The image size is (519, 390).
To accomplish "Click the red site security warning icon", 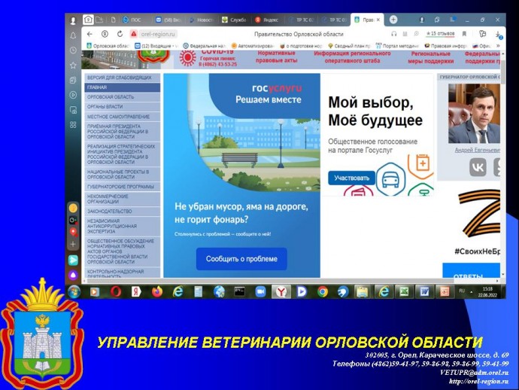I will click(133, 34).
